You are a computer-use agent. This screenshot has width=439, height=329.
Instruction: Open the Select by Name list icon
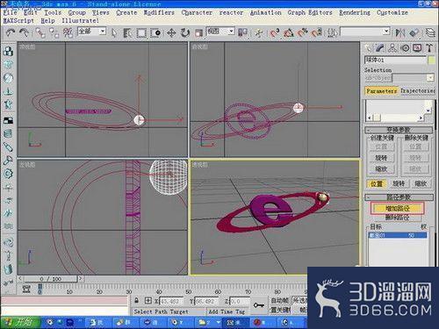[x=127, y=32]
